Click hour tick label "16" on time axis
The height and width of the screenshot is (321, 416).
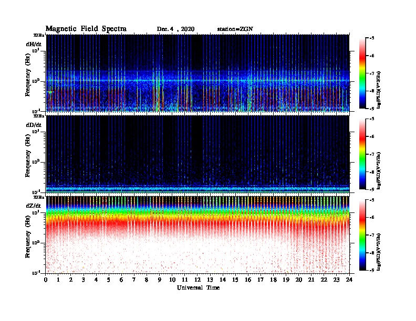pyautogui.click(x=248, y=280)
